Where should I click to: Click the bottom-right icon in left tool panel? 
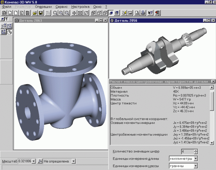(10, 32)
